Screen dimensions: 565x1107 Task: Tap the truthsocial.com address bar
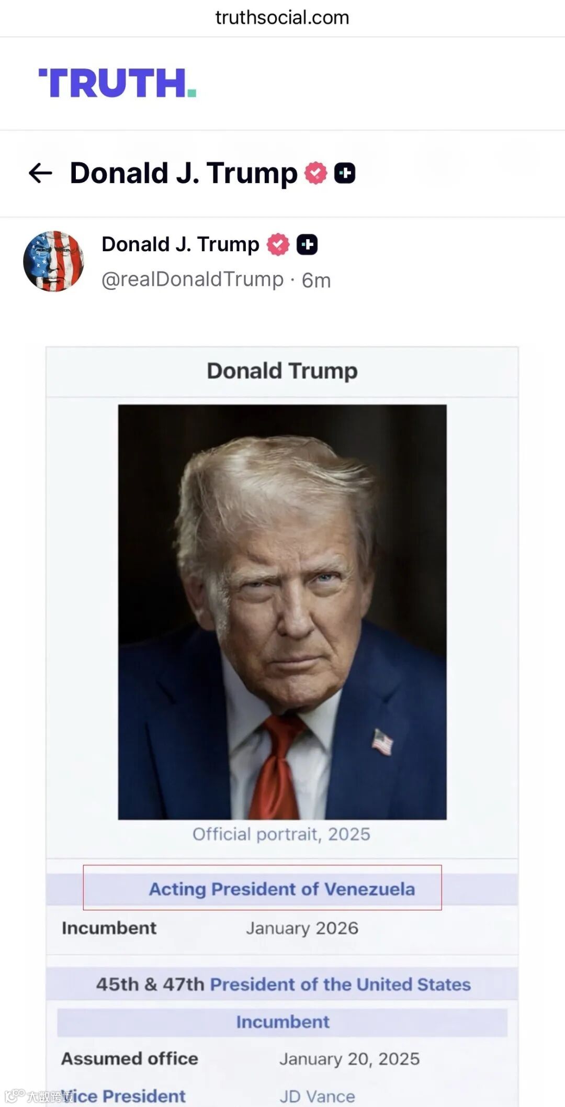pyautogui.click(x=282, y=18)
